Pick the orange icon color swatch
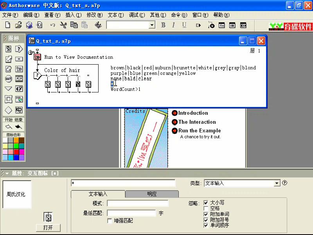Image resolution: width=313 pixels, height=235 pixels. [x=16, y=140]
